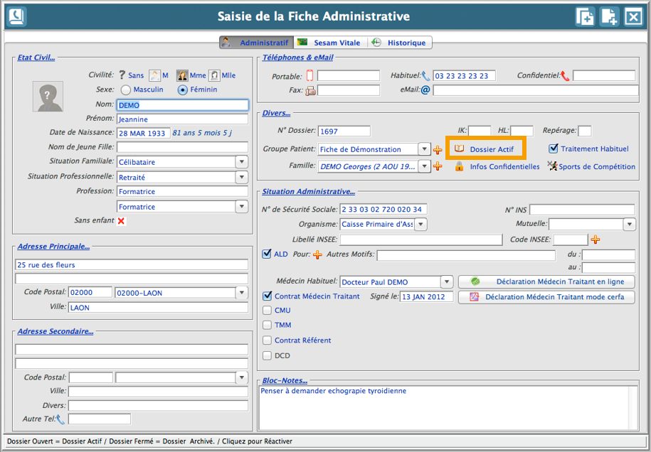
Task: Click the eMail @ icon
Action: coord(425,90)
